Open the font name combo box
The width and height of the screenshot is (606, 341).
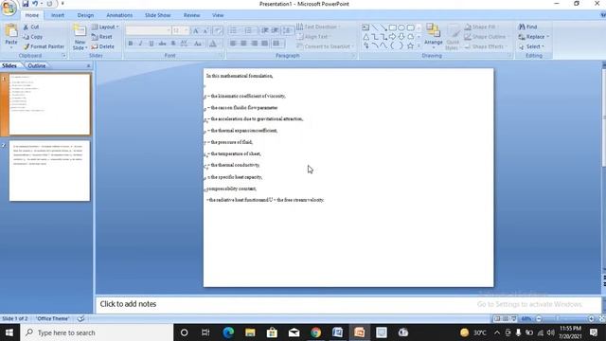pyautogui.click(x=148, y=30)
